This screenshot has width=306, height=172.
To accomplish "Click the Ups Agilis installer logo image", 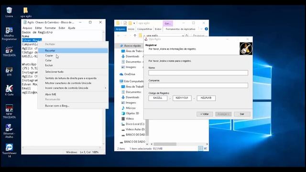I will pyautogui.click(x=246, y=49).
